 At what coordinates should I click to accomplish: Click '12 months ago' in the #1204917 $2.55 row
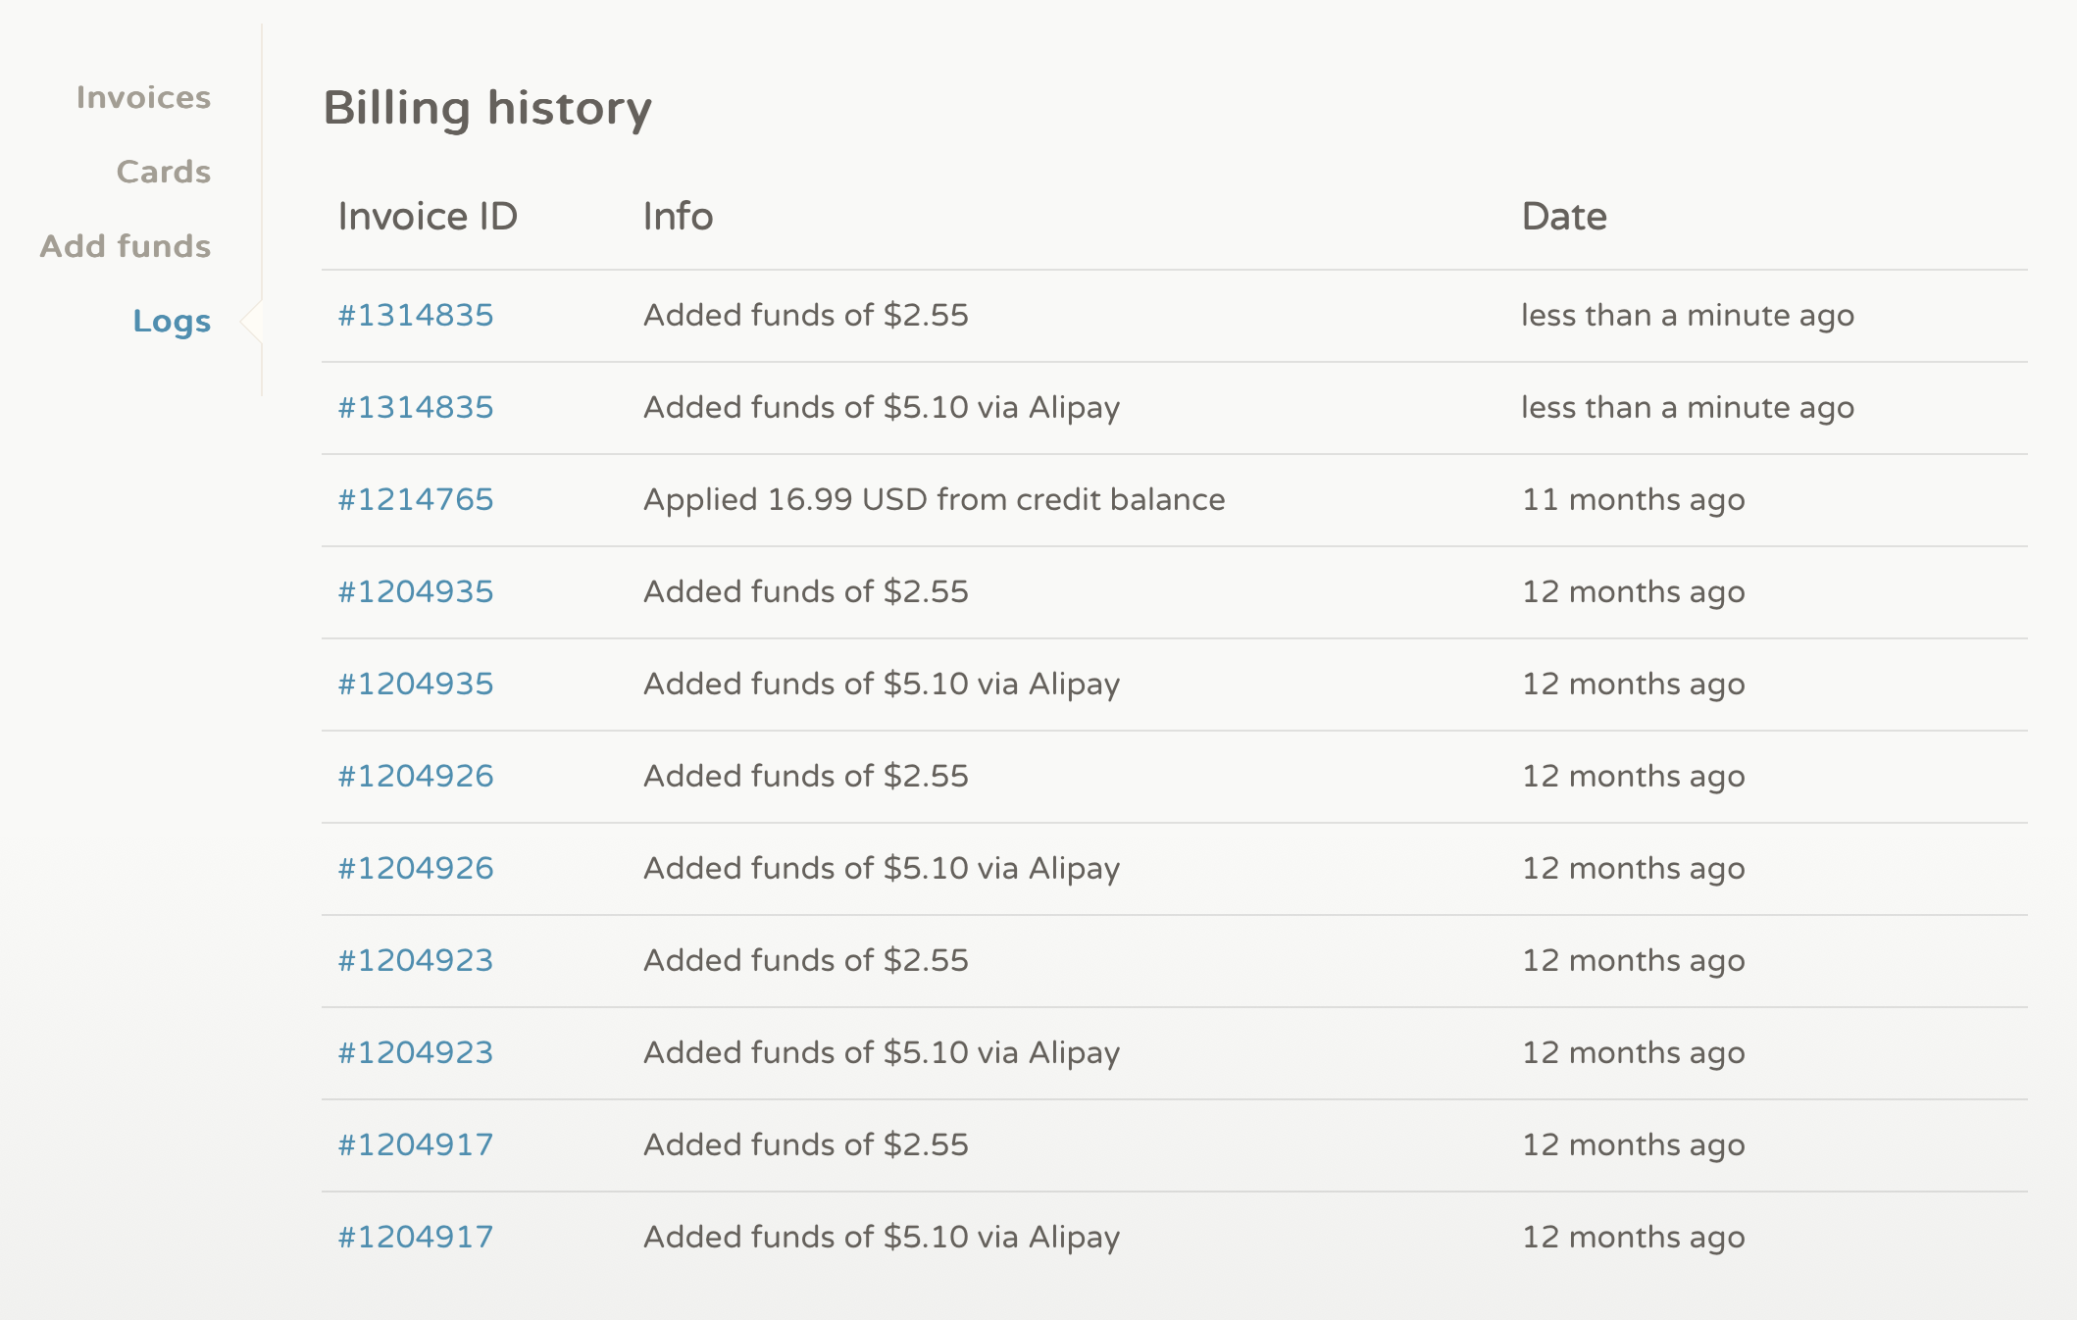point(1634,1144)
